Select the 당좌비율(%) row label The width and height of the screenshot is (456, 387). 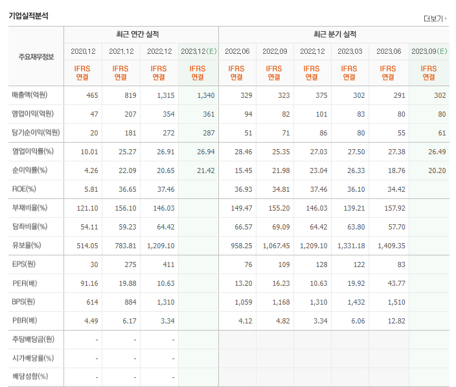coord(29,226)
